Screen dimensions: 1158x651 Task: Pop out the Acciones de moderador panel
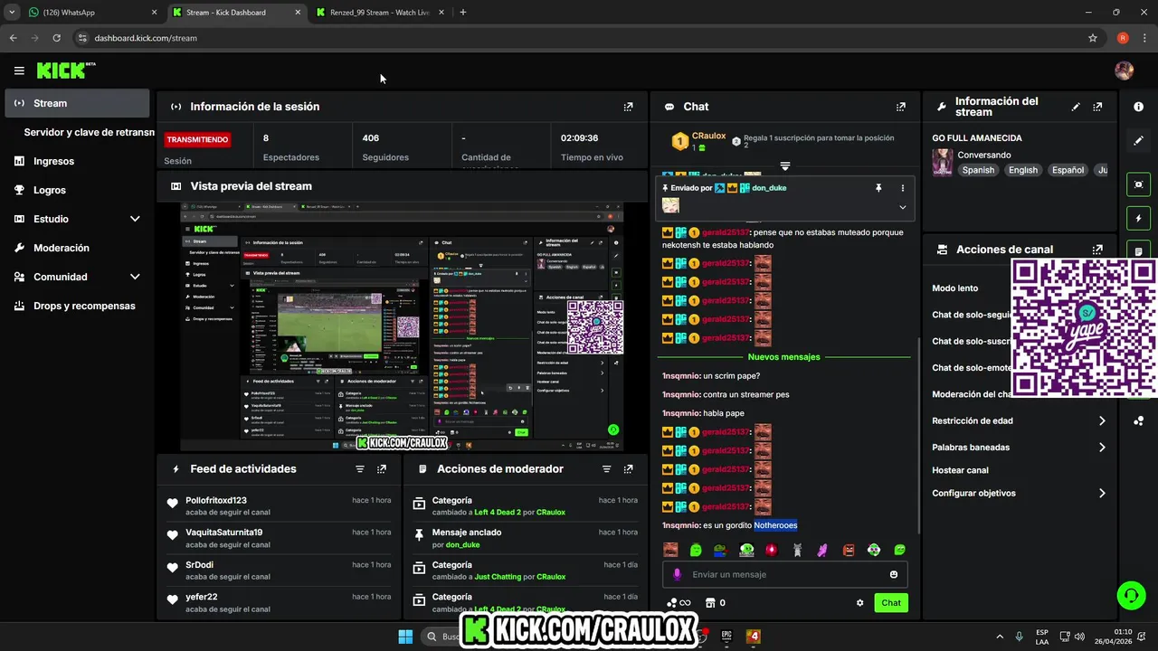click(629, 469)
